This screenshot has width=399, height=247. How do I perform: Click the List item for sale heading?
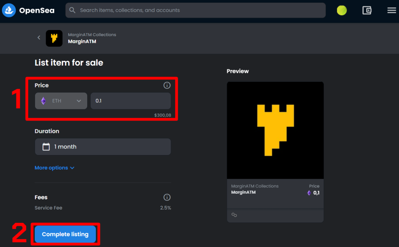coord(69,63)
